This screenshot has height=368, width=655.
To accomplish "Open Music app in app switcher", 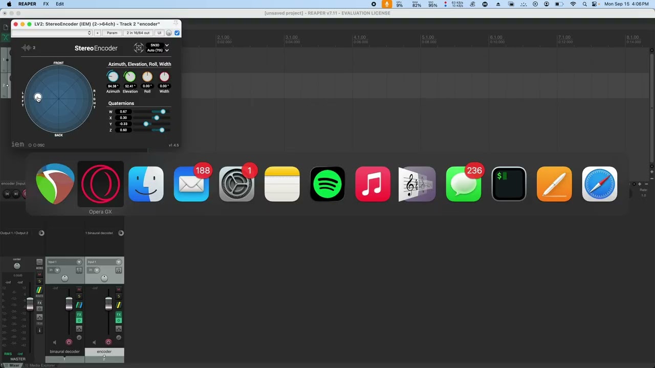I will (x=373, y=184).
